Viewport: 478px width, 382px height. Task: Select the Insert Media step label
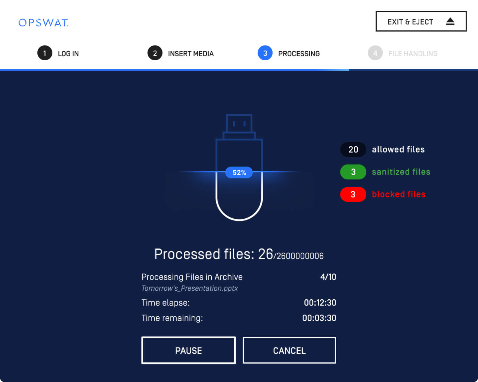click(x=191, y=54)
